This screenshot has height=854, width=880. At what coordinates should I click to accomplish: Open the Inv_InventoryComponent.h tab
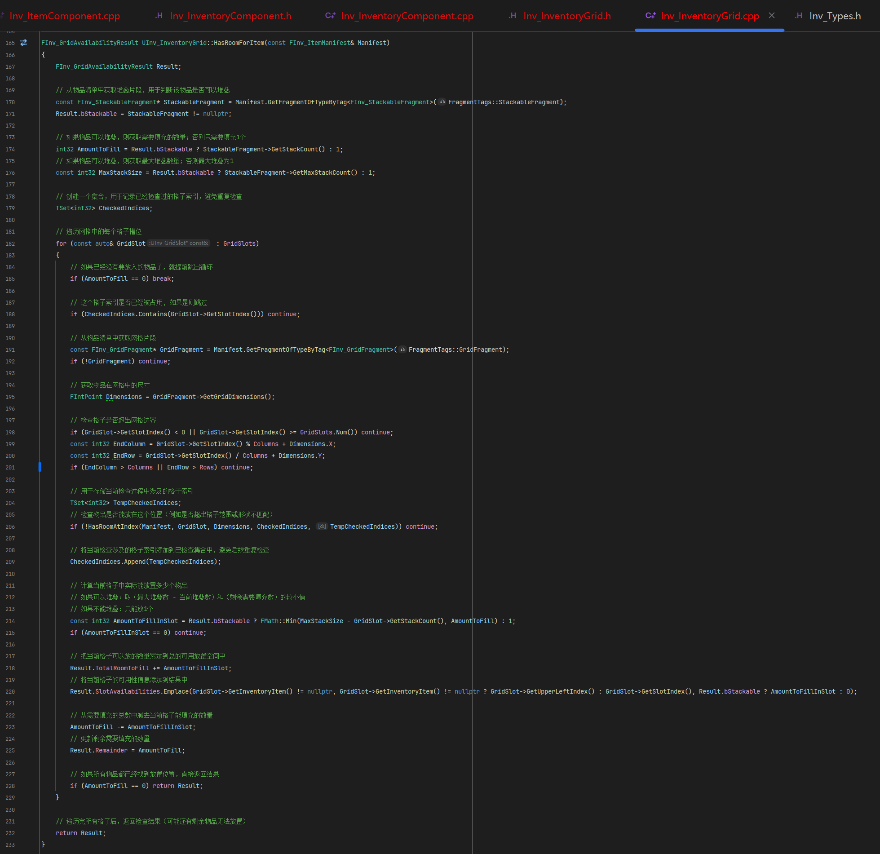230,16
